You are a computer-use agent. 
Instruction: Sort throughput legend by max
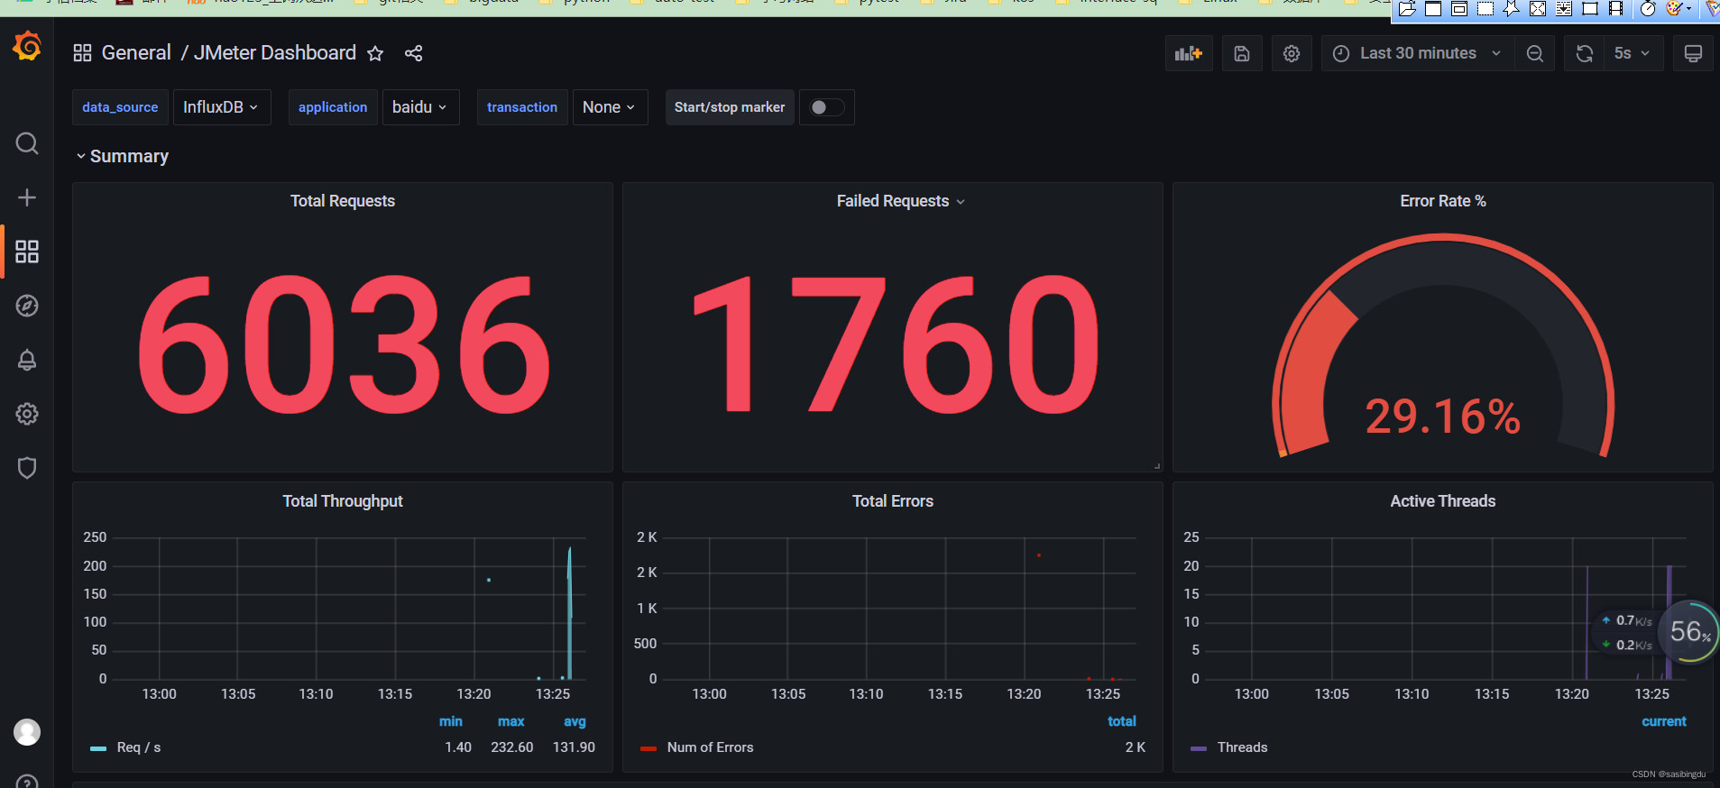click(510, 721)
